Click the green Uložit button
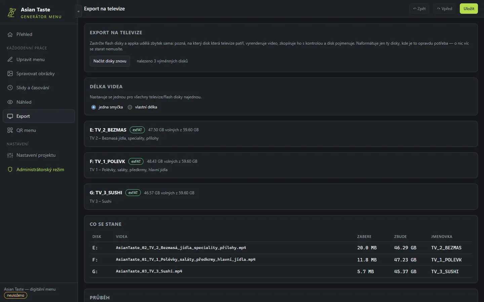This screenshot has height=302, width=484. point(469,9)
